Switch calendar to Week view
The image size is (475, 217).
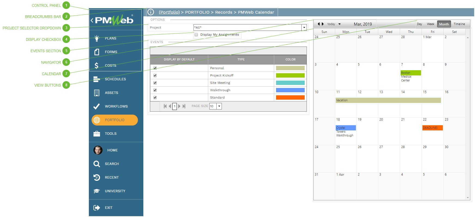(x=431, y=24)
